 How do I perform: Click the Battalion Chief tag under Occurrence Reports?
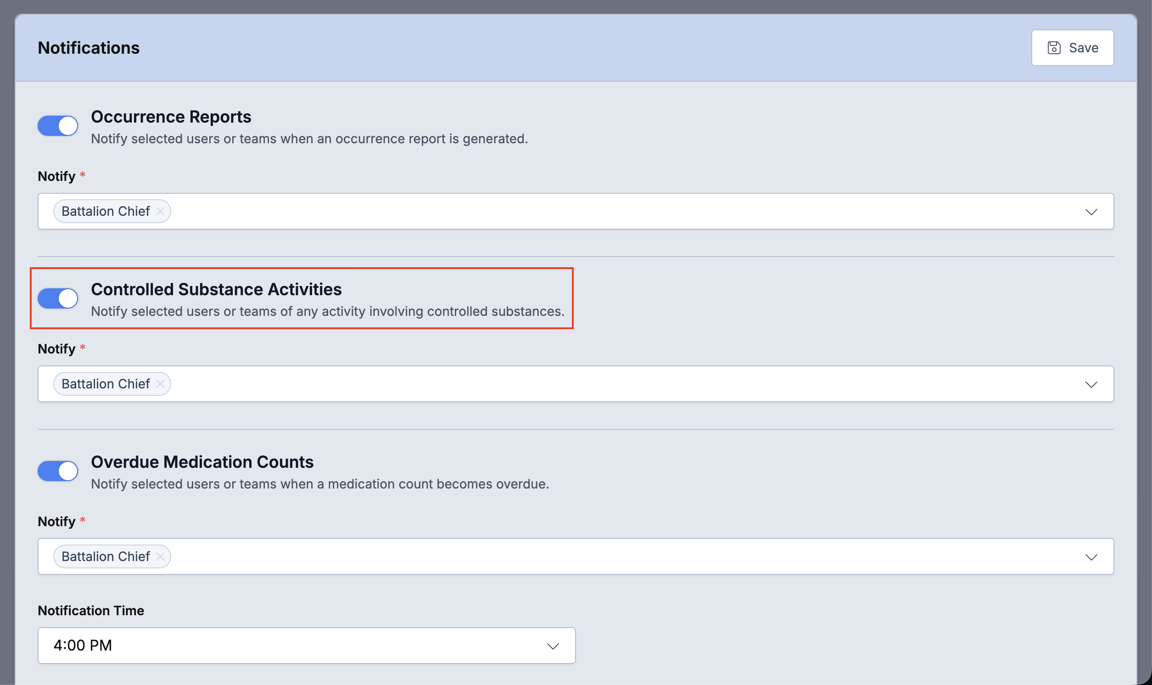[x=112, y=211]
